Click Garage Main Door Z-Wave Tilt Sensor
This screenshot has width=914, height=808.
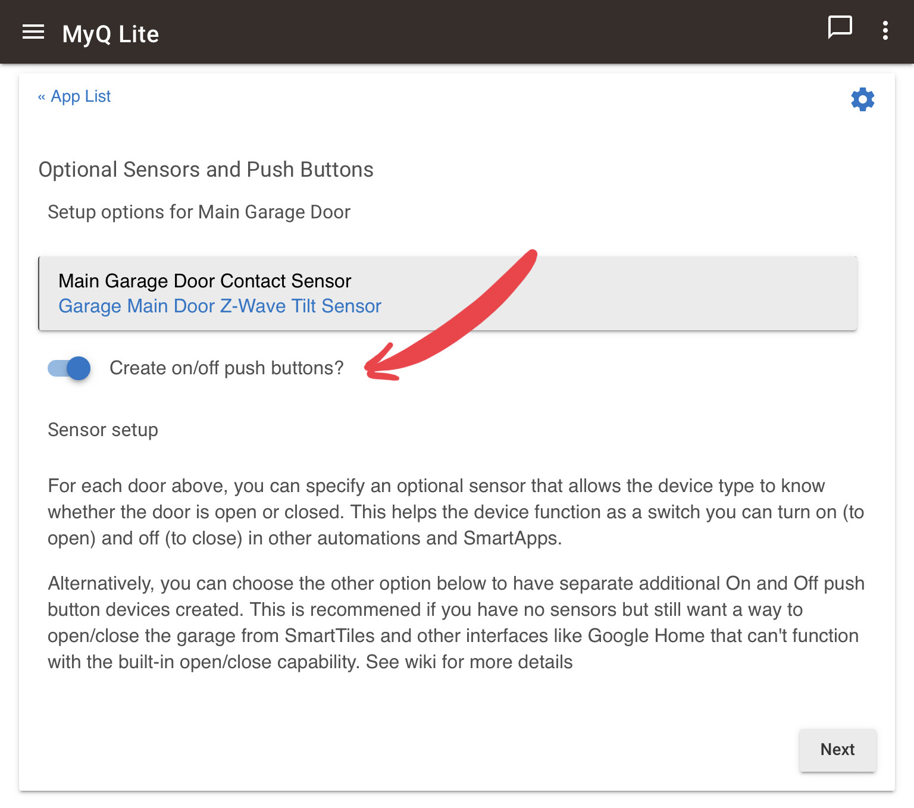tap(220, 306)
